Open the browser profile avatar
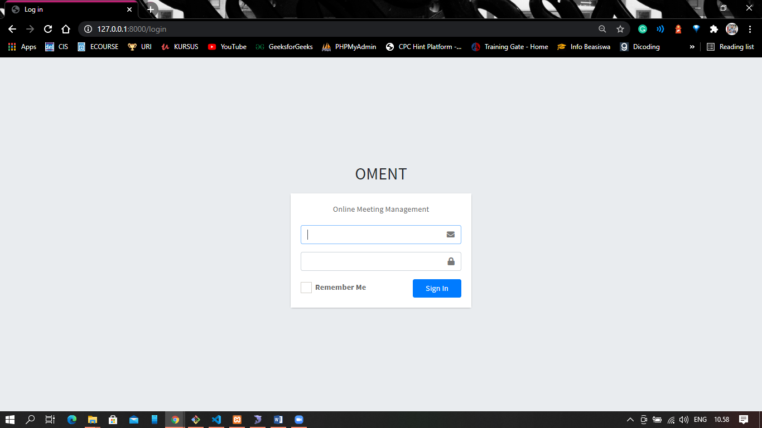 click(x=731, y=29)
